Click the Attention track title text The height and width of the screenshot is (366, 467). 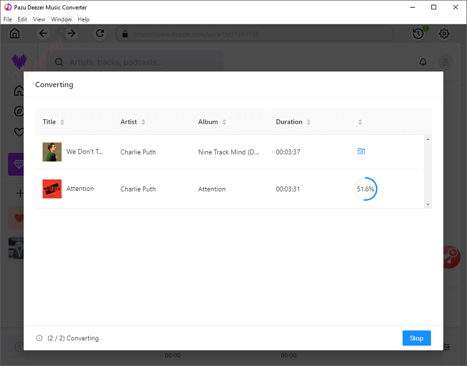coord(80,189)
